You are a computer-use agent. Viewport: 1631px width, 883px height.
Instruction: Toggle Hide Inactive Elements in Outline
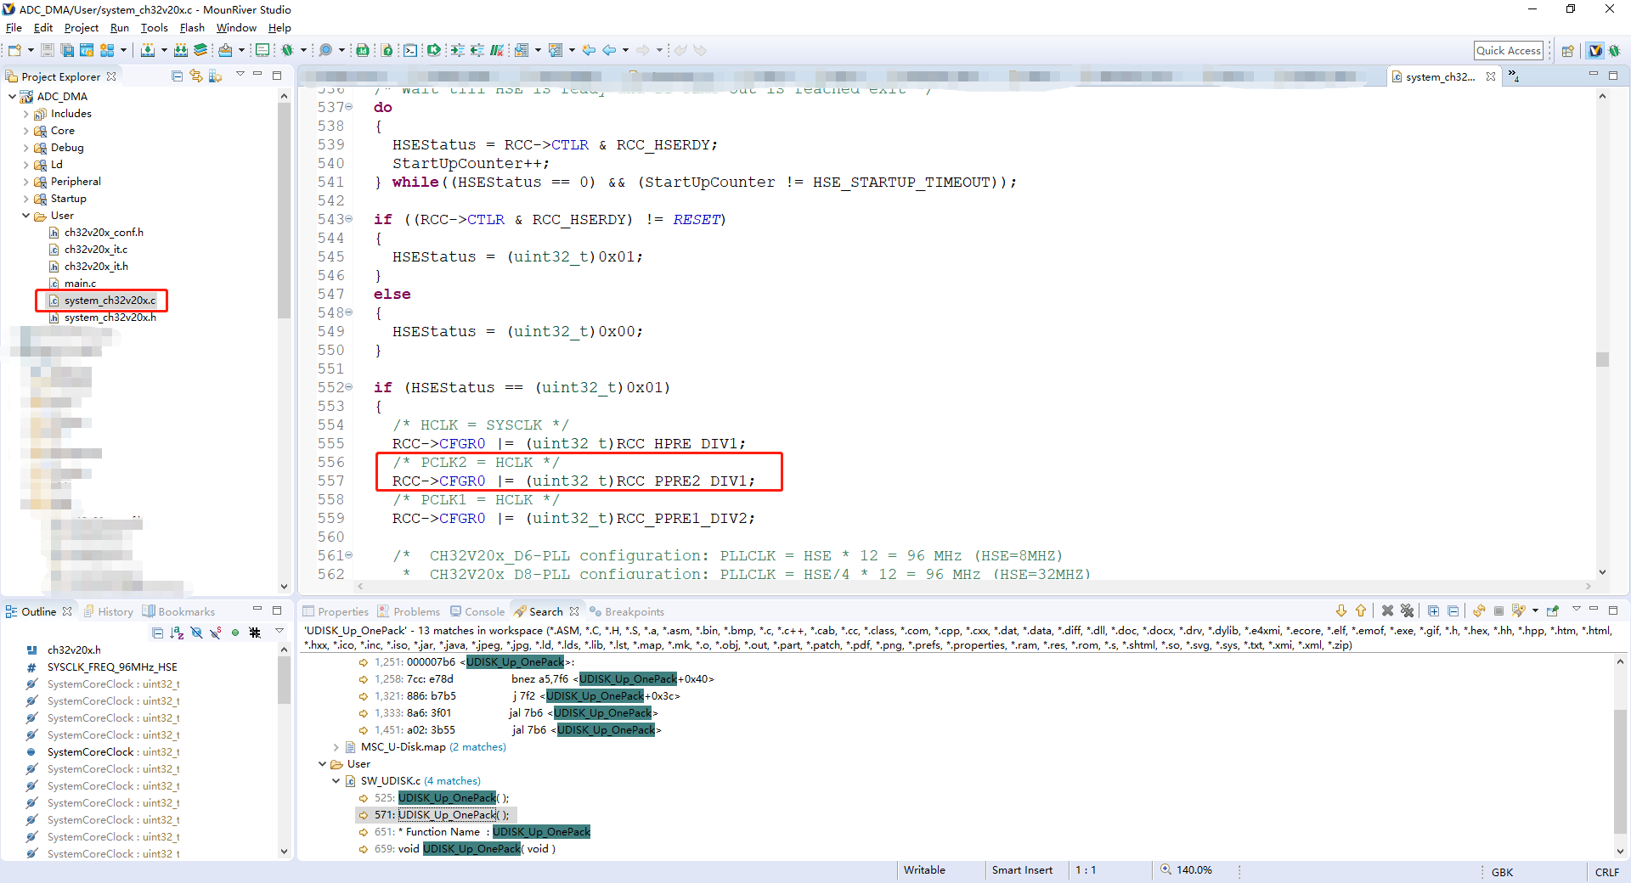click(255, 633)
